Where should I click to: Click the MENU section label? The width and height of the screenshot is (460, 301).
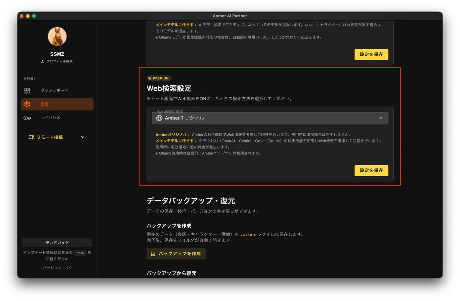tap(29, 79)
